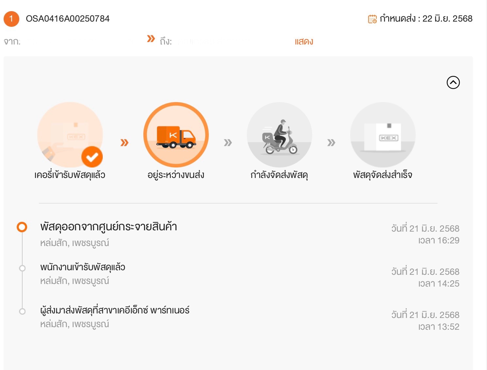Click the อยู่ระหว่างขนส่ง step label
The width and height of the screenshot is (487, 370).
(176, 175)
